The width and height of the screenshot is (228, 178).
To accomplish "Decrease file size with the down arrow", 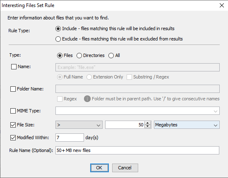I will [148, 126].
